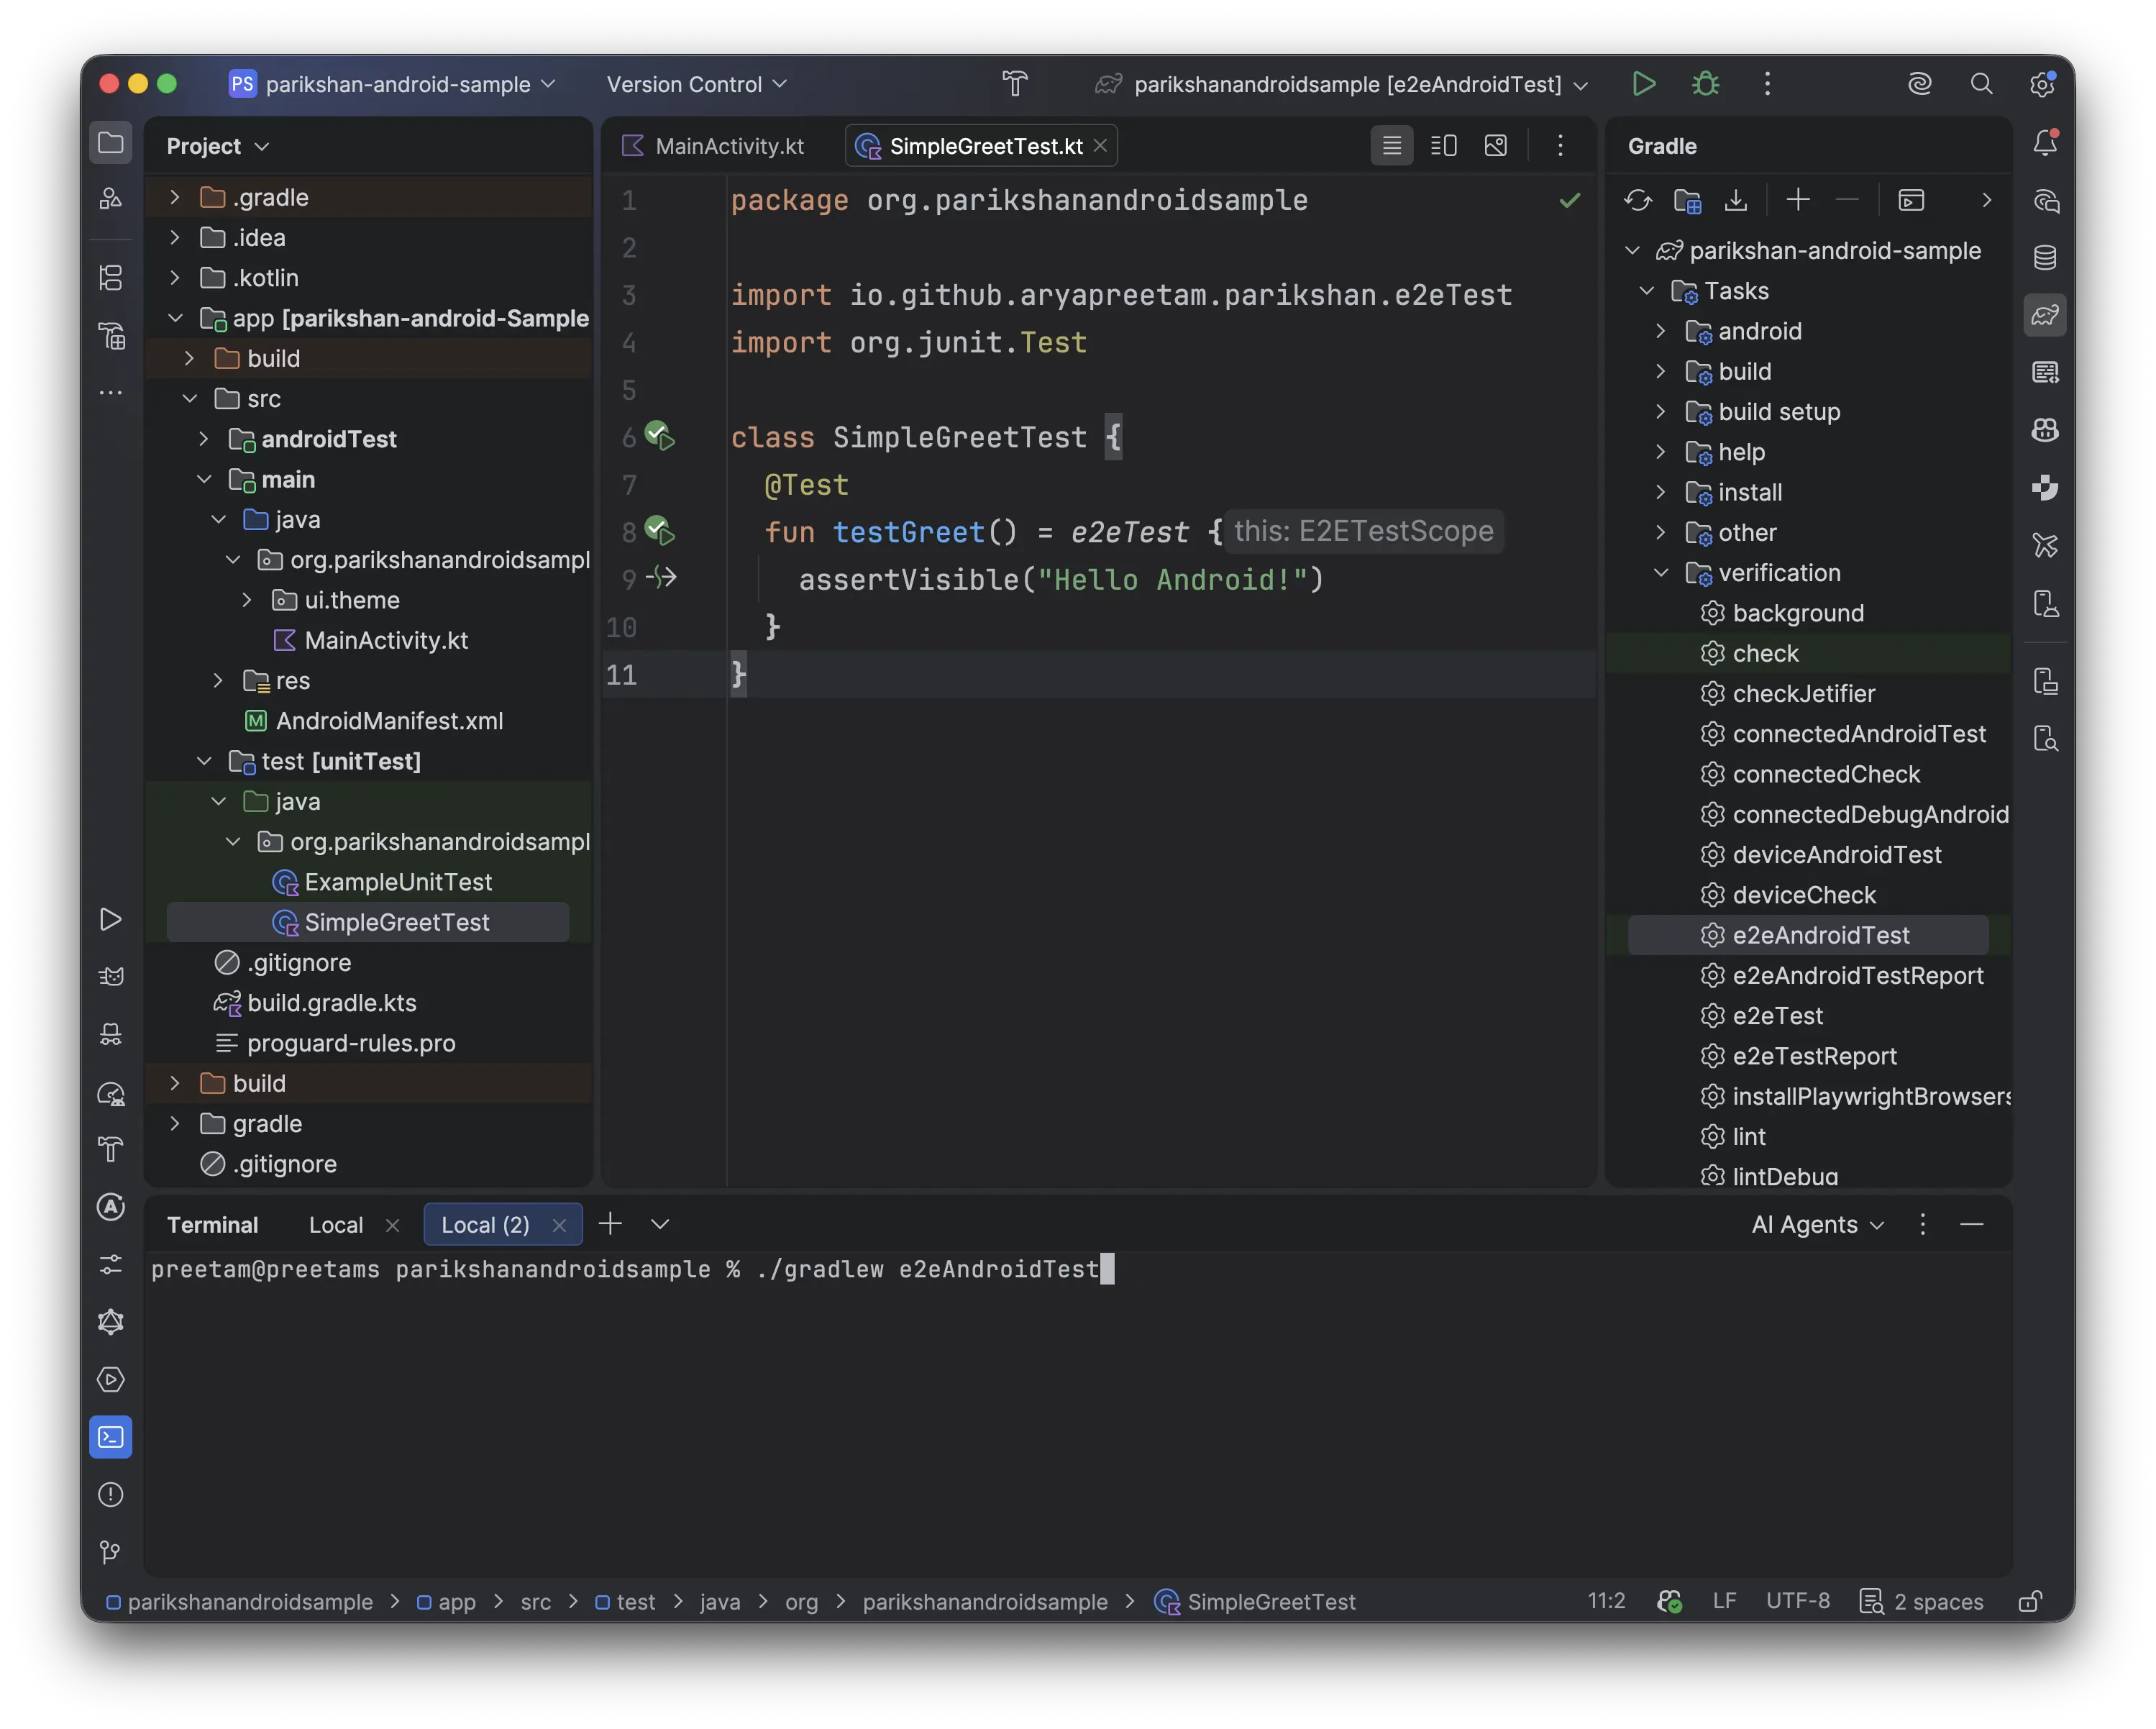
Task: Open the Problems tool window icon
Action: pos(111,1494)
